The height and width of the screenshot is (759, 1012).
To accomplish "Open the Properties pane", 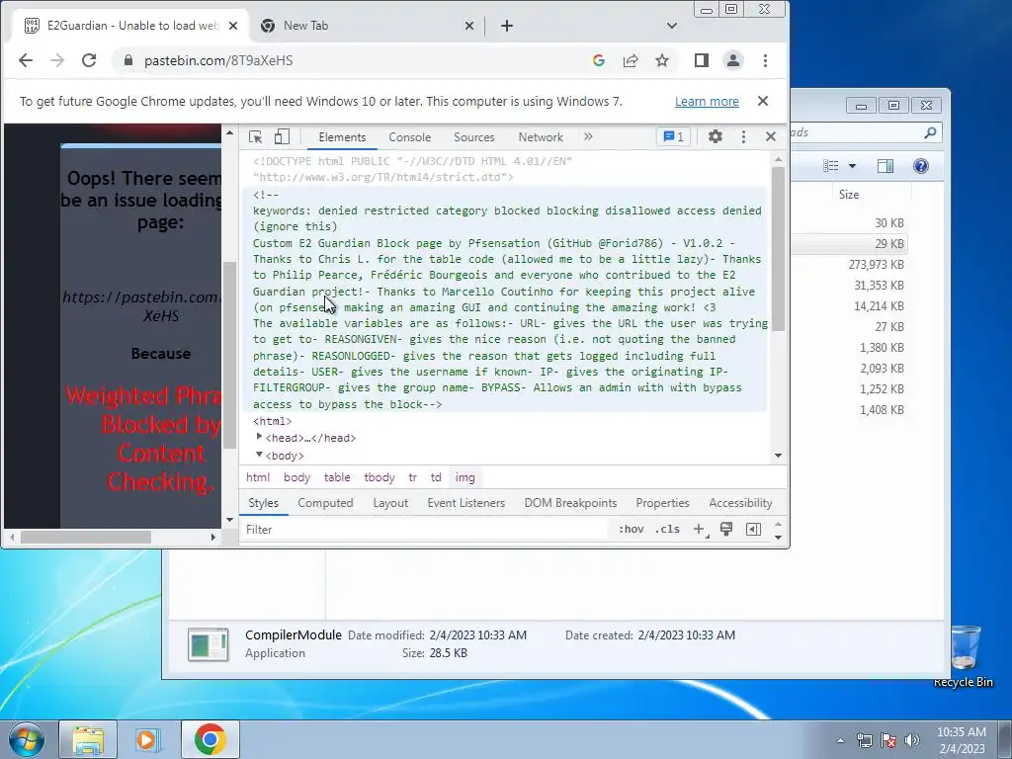I will [x=662, y=503].
